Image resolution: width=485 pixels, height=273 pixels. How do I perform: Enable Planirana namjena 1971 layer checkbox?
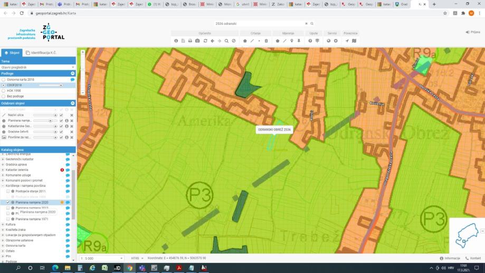(x=8, y=219)
